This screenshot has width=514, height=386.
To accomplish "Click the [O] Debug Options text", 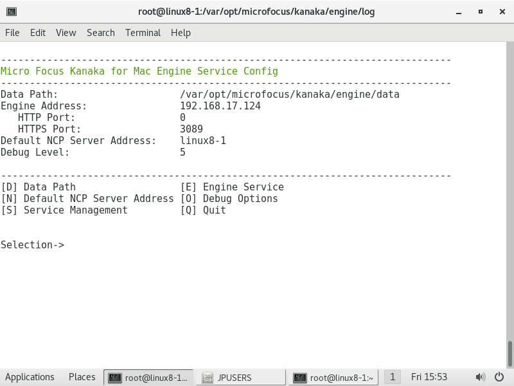I will pyautogui.click(x=229, y=199).
